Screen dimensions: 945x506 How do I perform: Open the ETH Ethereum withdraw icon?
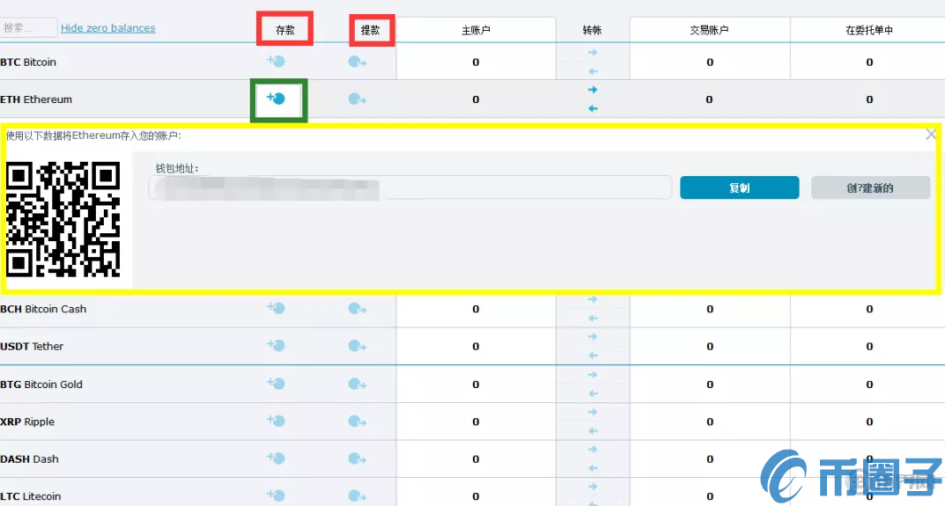coord(357,99)
